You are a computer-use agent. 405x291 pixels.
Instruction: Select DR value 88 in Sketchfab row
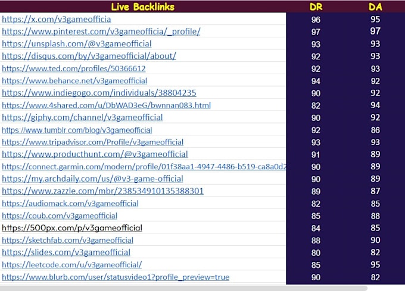(x=316, y=241)
